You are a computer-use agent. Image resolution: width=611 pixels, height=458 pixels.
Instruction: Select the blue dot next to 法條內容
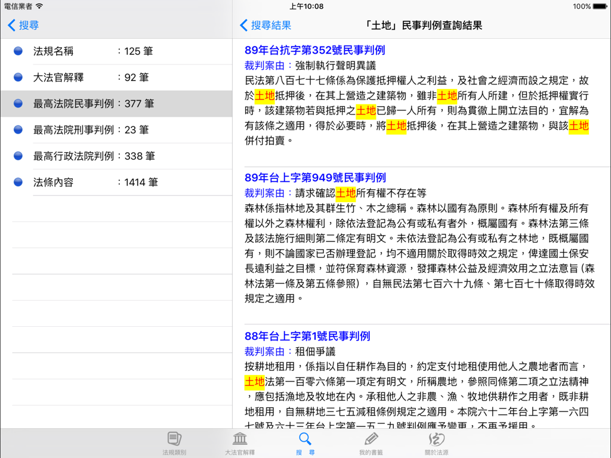click(18, 182)
